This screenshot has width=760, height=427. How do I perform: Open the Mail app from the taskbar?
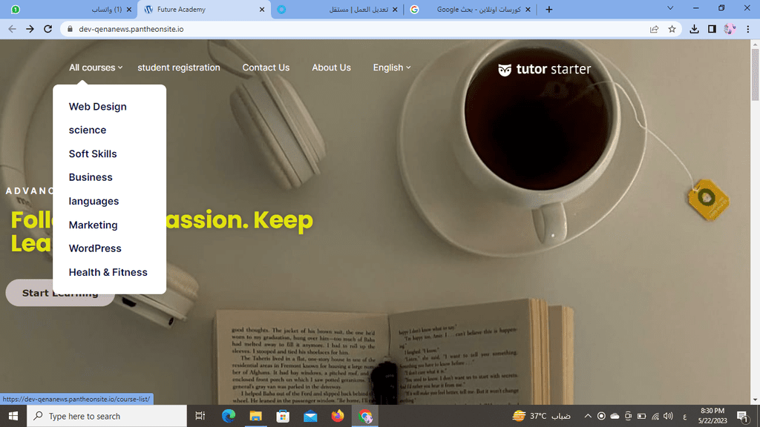click(310, 416)
